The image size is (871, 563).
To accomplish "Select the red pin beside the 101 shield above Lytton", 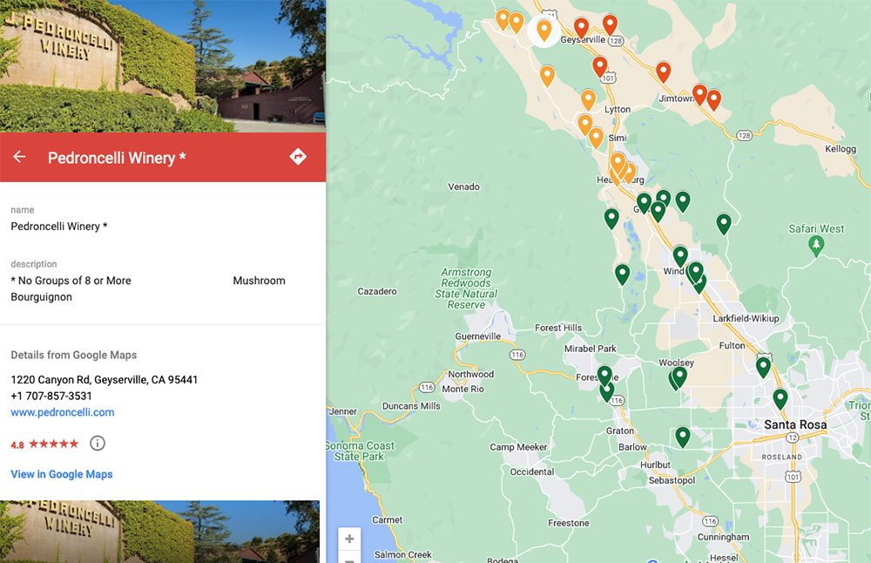I will tap(599, 67).
